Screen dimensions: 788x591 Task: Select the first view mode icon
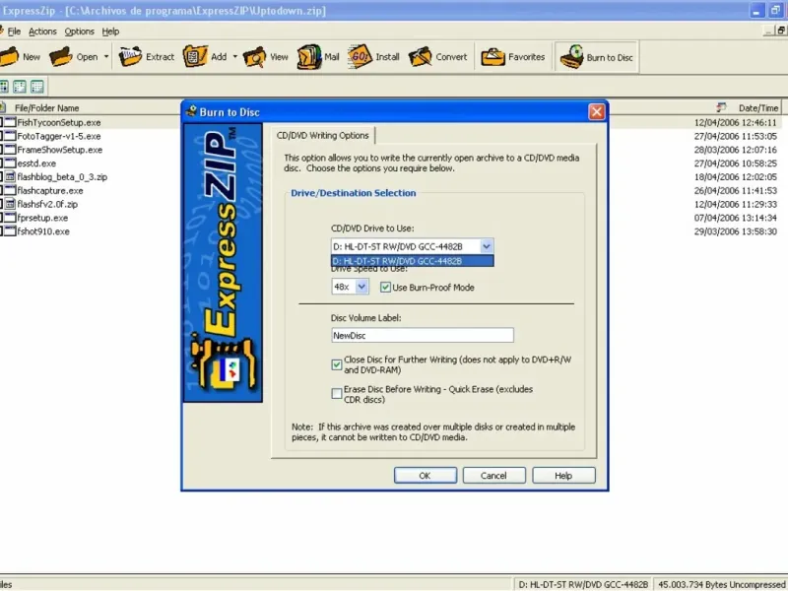(x=4, y=87)
